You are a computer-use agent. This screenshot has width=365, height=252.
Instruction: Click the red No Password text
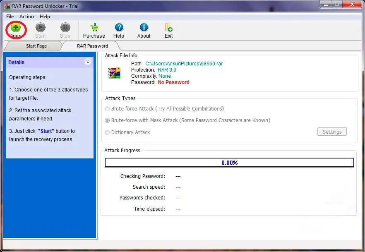174,82
